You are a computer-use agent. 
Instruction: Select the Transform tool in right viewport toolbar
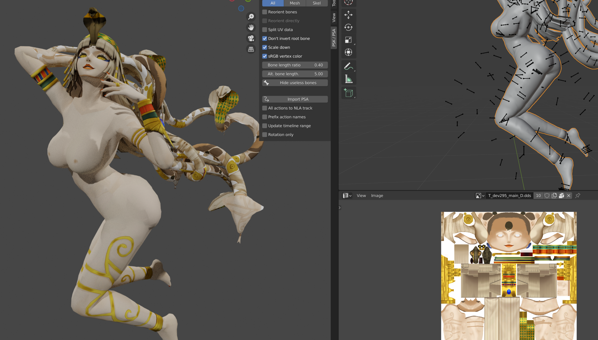[x=349, y=52]
